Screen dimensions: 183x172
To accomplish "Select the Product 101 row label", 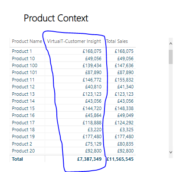I will click(x=24, y=72).
